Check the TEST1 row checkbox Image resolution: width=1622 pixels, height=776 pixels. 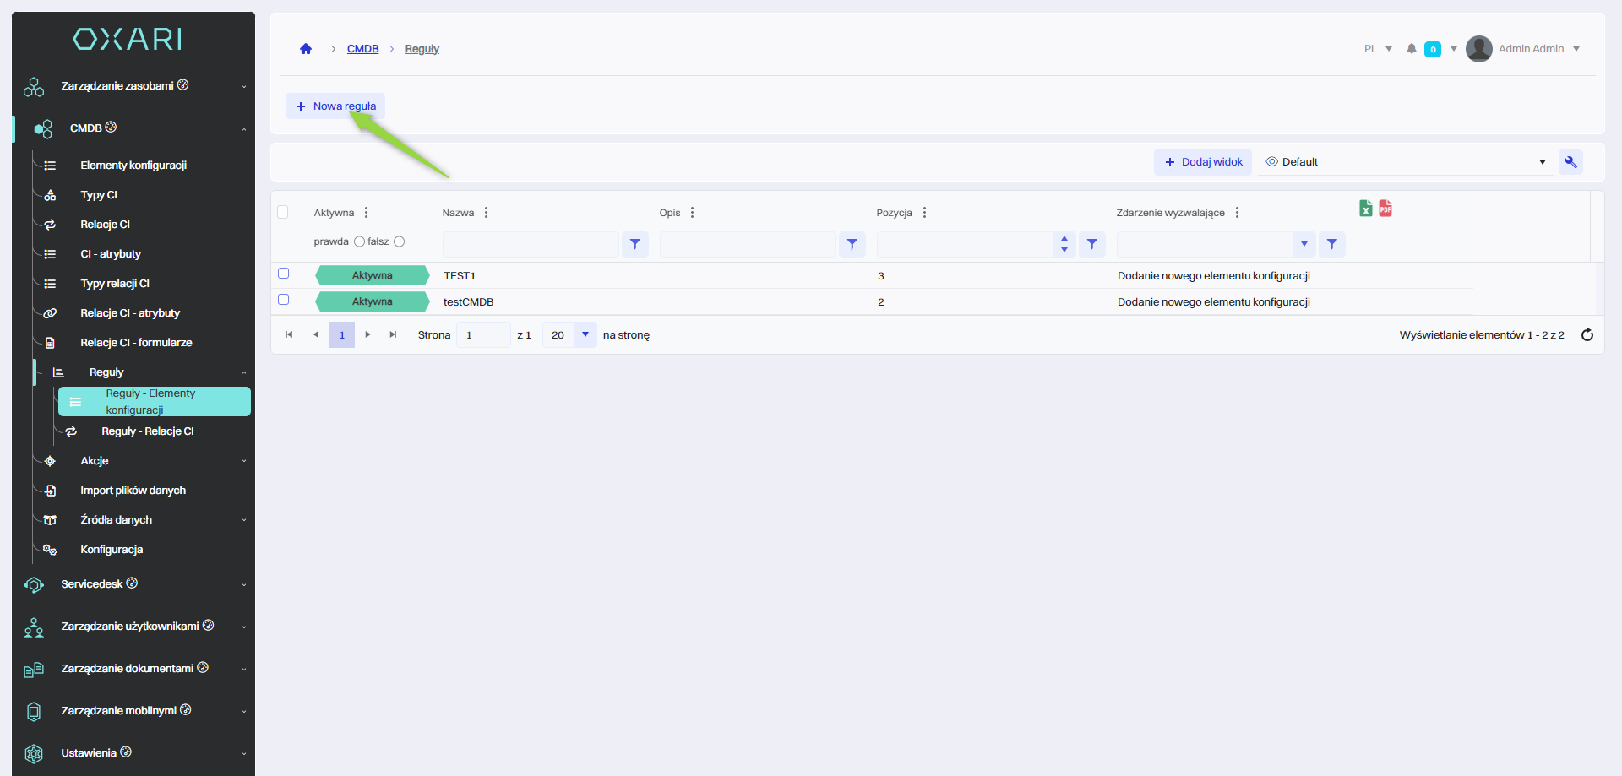coord(284,274)
